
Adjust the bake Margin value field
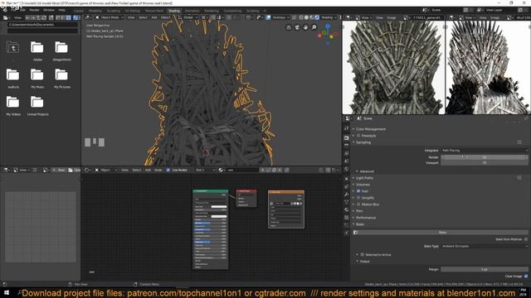click(485, 269)
